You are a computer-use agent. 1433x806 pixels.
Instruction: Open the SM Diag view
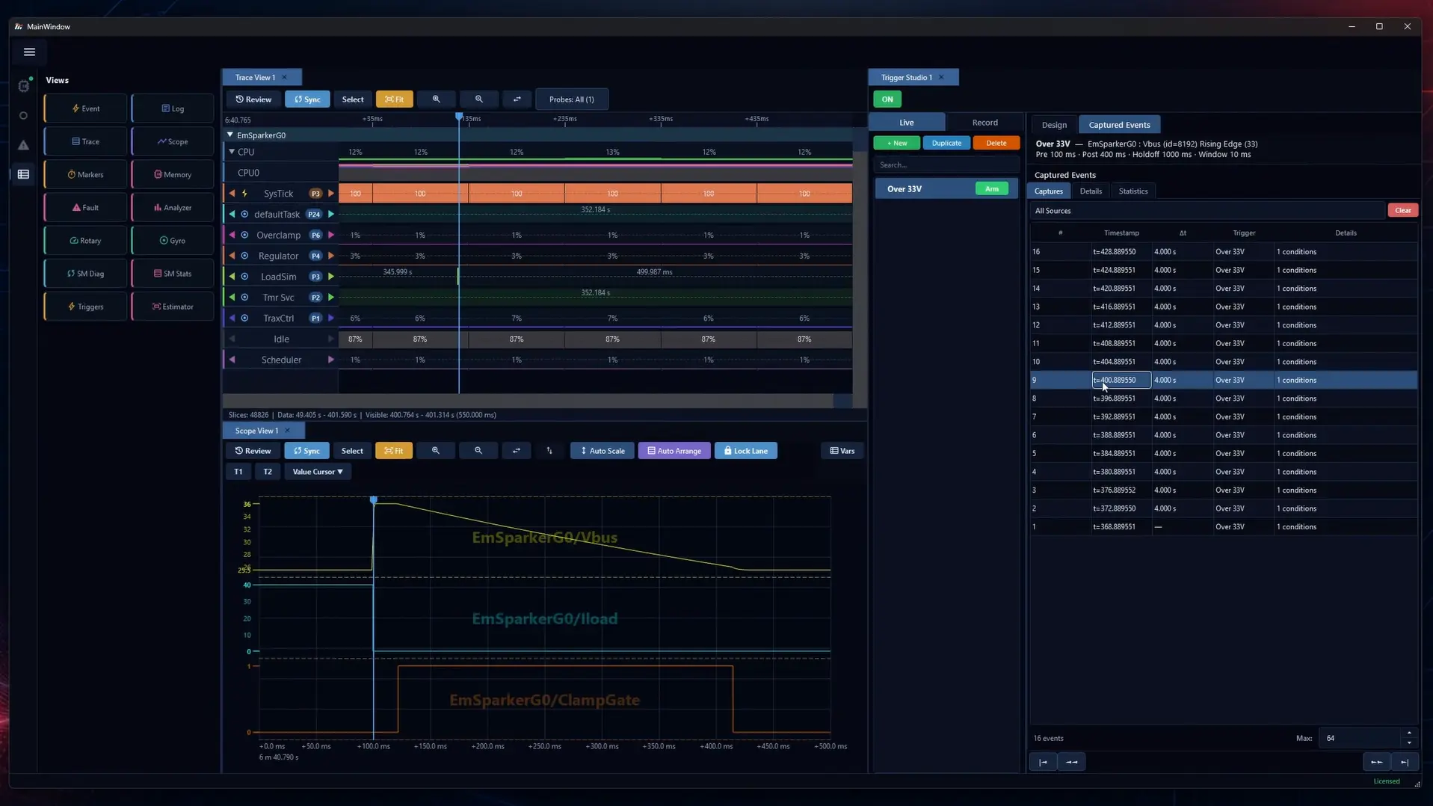85,274
